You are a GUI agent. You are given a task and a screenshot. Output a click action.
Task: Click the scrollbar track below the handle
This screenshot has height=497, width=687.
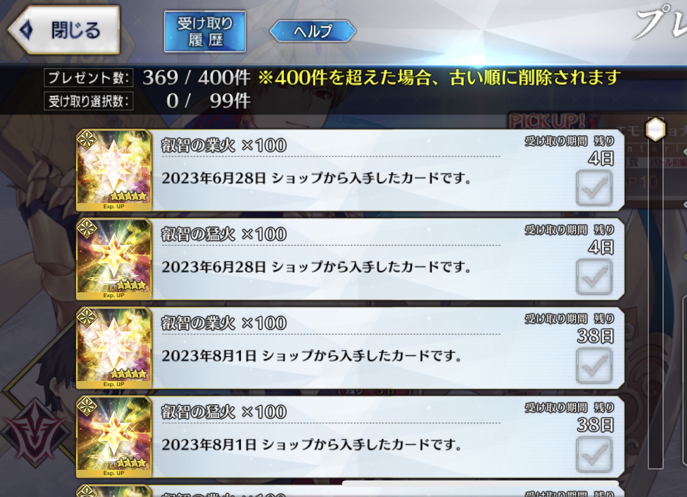click(x=656, y=306)
